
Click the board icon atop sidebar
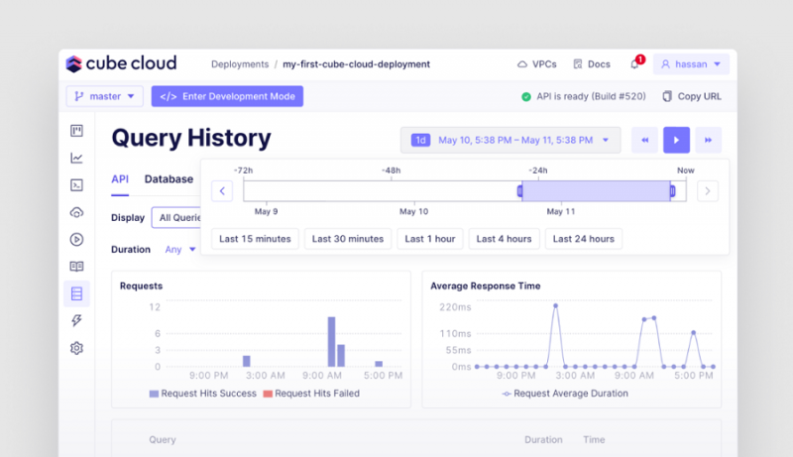point(76,131)
